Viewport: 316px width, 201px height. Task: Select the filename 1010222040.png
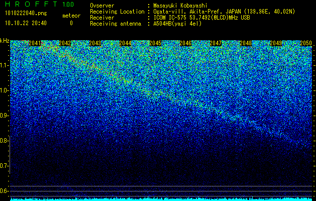click(26, 13)
